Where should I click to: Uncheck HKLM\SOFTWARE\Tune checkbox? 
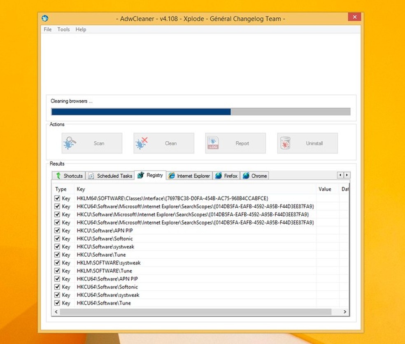pyautogui.click(x=57, y=271)
